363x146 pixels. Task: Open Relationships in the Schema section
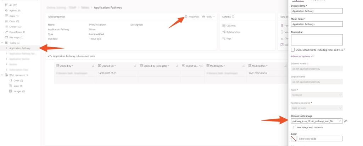point(233,32)
